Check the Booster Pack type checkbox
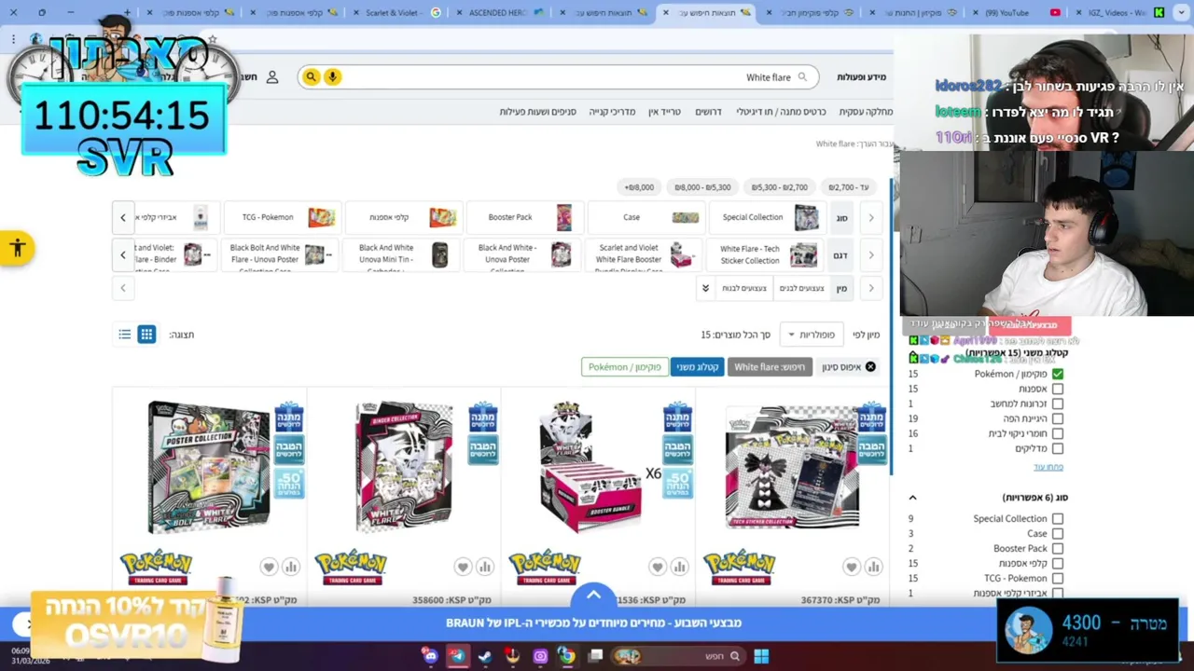 tap(1057, 549)
